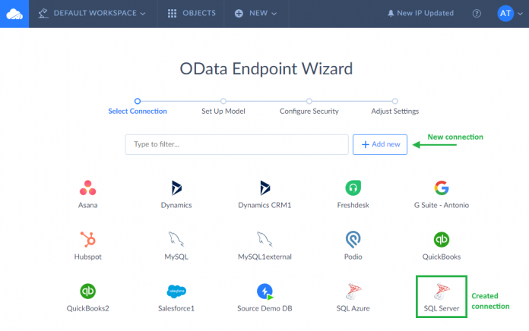
Task: Open the New IP Updated notification
Action: tap(420, 14)
